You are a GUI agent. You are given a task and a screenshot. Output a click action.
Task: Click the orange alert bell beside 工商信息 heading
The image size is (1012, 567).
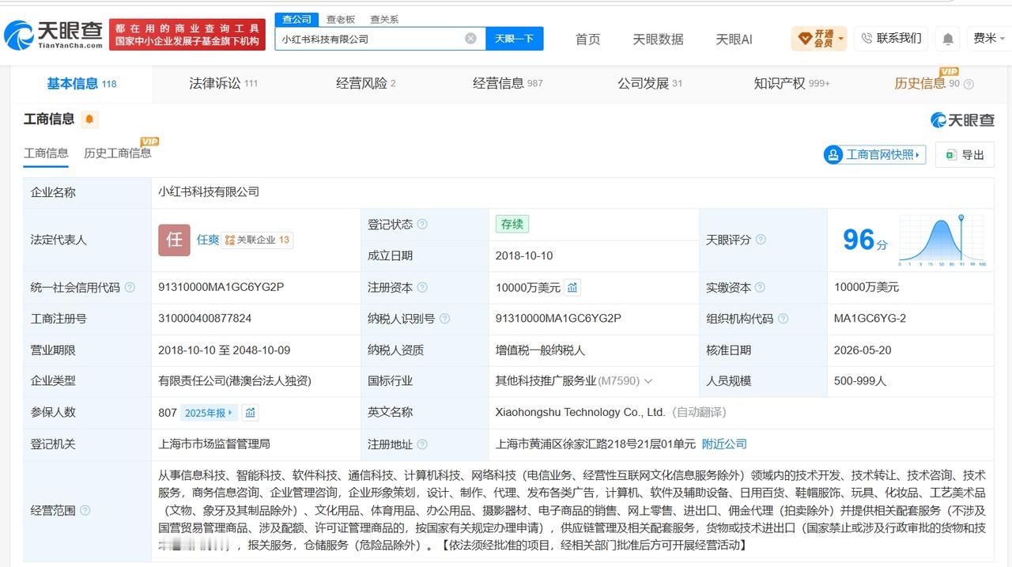click(89, 119)
